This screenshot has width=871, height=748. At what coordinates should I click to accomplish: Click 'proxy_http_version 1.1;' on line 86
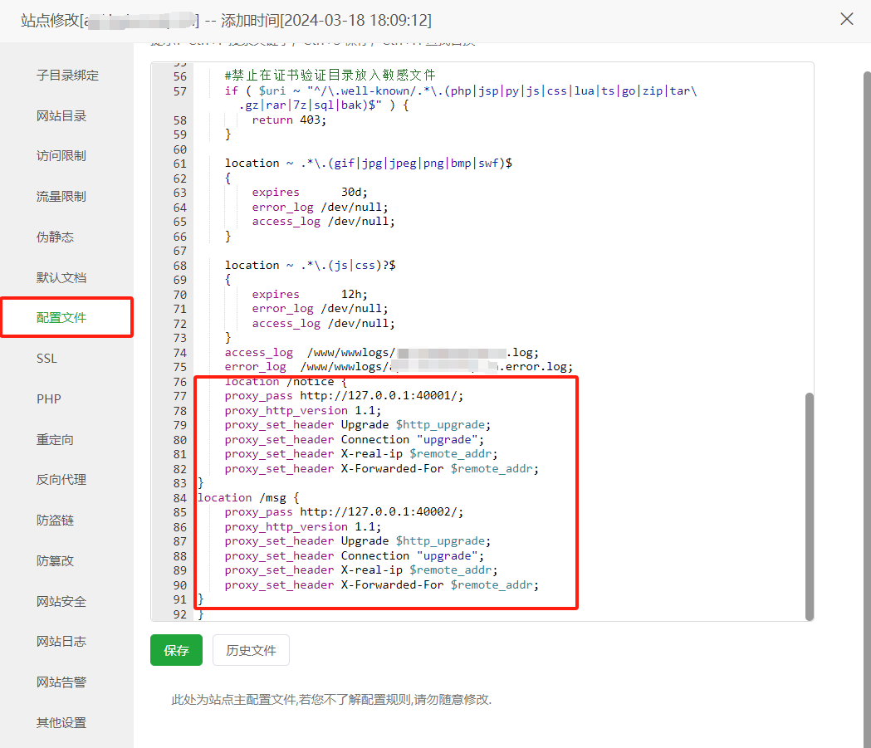coord(303,527)
